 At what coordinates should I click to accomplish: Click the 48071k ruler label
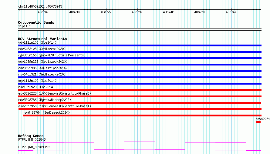coord(75,12)
